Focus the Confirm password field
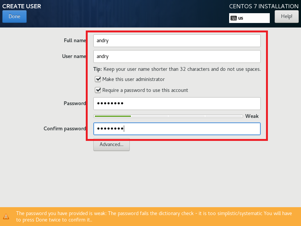This screenshot has width=301, height=226. pos(177,128)
